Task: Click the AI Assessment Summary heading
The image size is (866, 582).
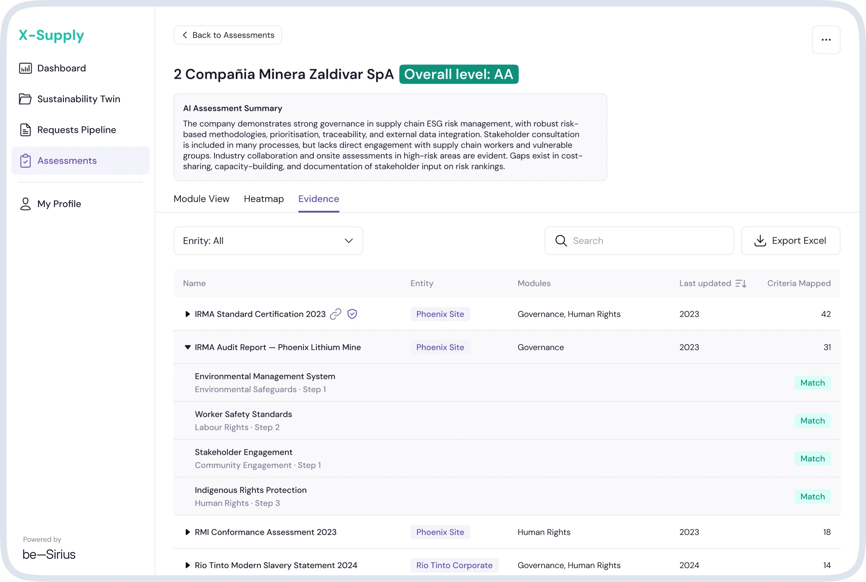Action: coord(232,108)
